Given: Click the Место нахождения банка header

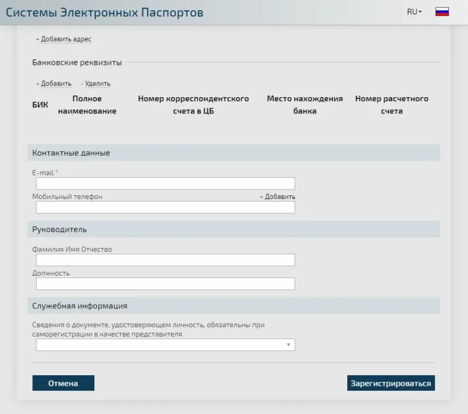Looking at the screenshot, I should click(305, 105).
